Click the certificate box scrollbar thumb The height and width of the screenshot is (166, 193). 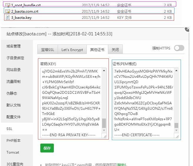click(x=177, y=125)
